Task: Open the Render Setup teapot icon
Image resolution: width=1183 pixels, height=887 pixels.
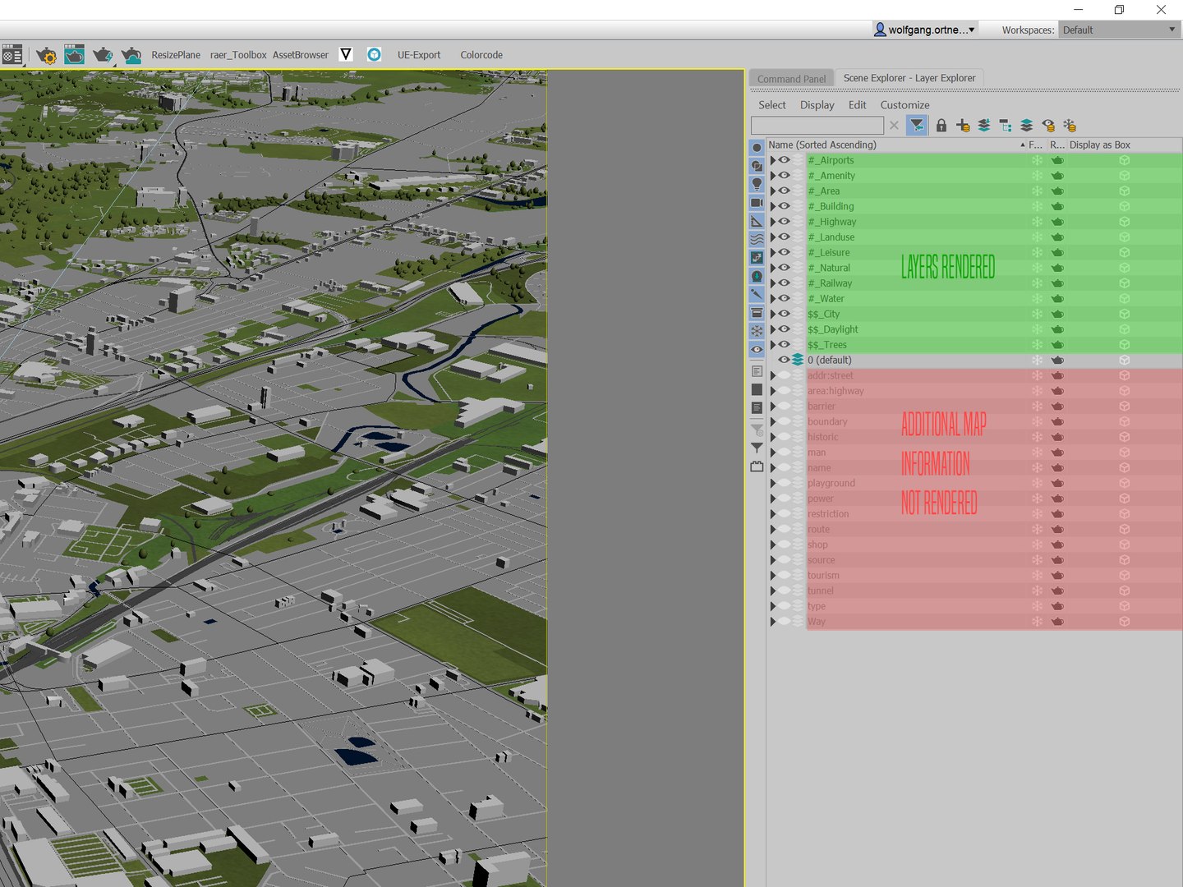Action: tap(45, 55)
